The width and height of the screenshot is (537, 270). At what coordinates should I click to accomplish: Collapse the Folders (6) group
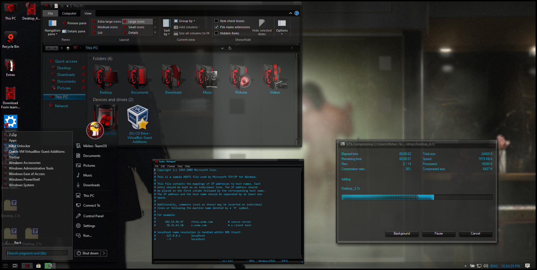tap(90, 58)
